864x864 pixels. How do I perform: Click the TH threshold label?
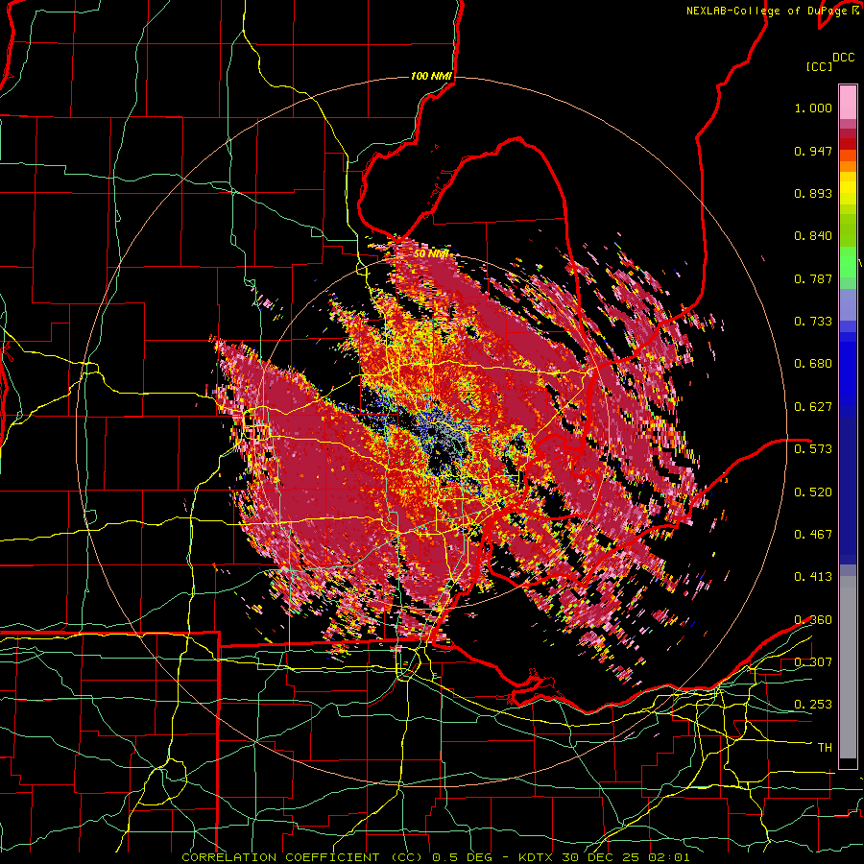(x=825, y=748)
